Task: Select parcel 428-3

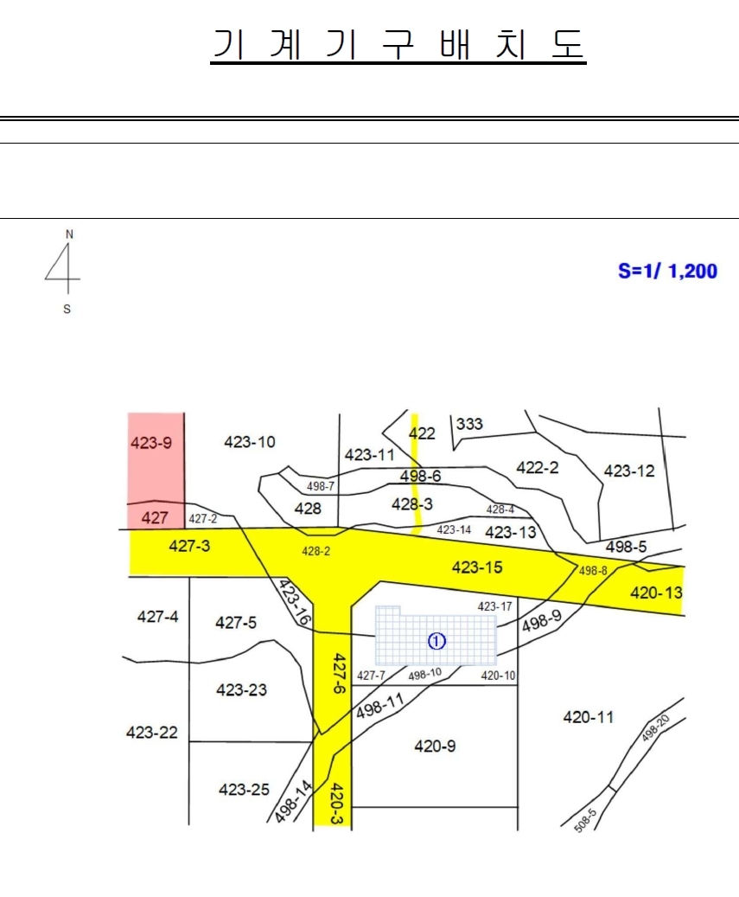Action: point(412,504)
